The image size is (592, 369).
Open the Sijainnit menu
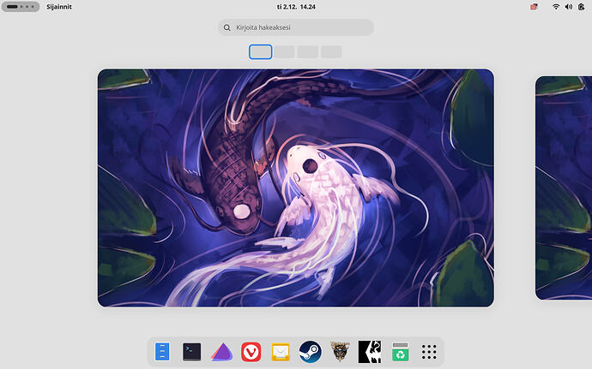59,7
